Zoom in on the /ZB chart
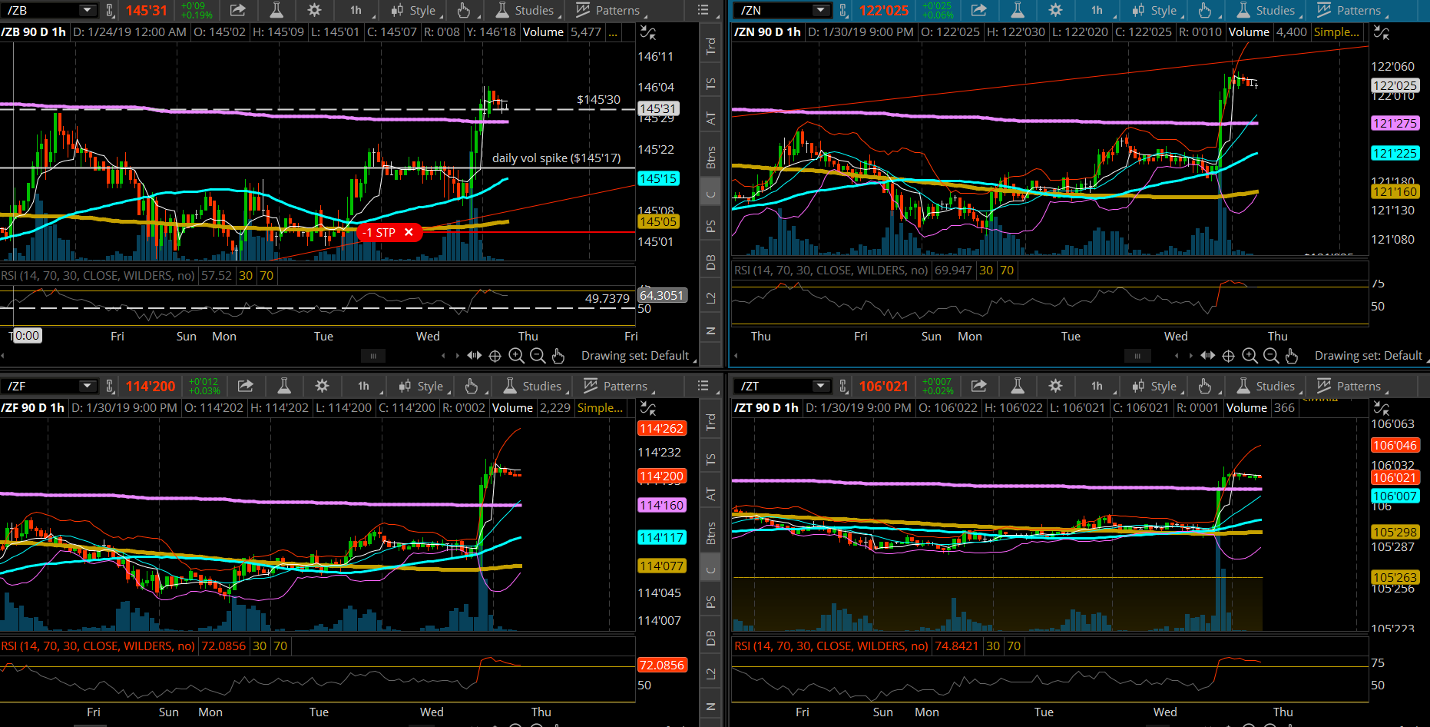The height and width of the screenshot is (727, 1430). 516,356
